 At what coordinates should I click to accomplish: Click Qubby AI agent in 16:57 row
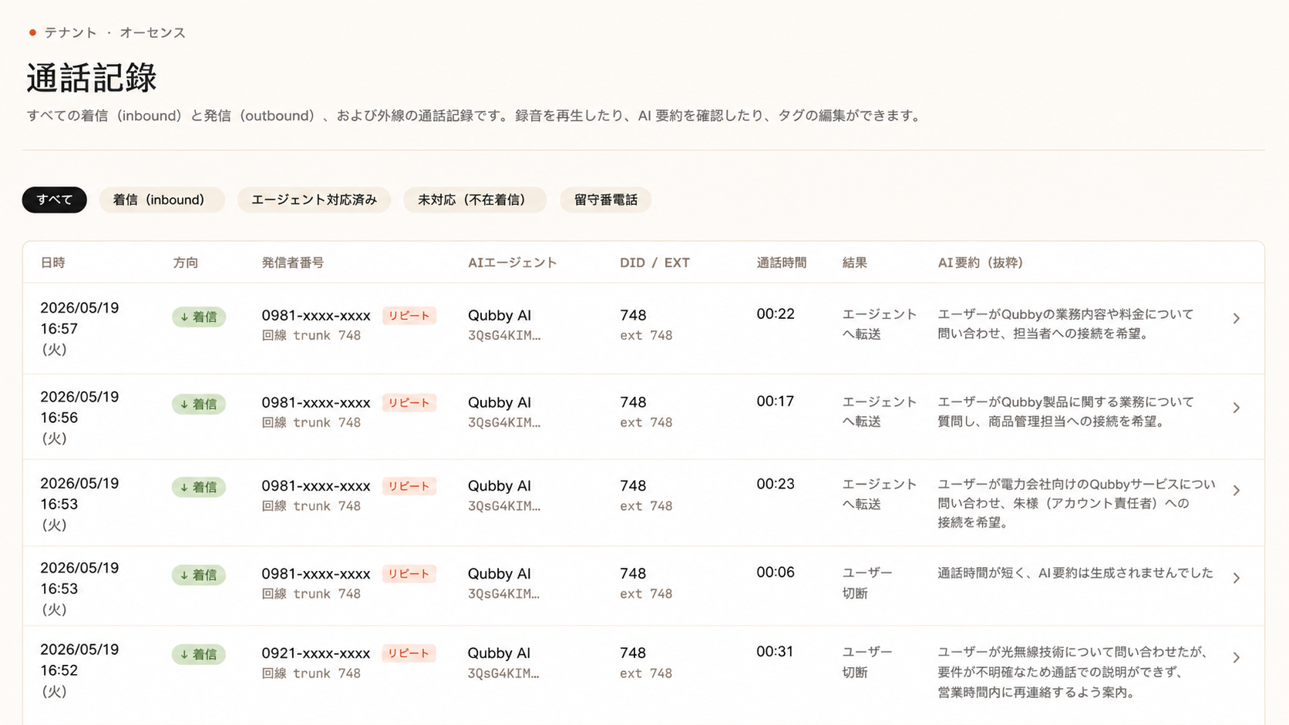pyautogui.click(x=500, y=316)
